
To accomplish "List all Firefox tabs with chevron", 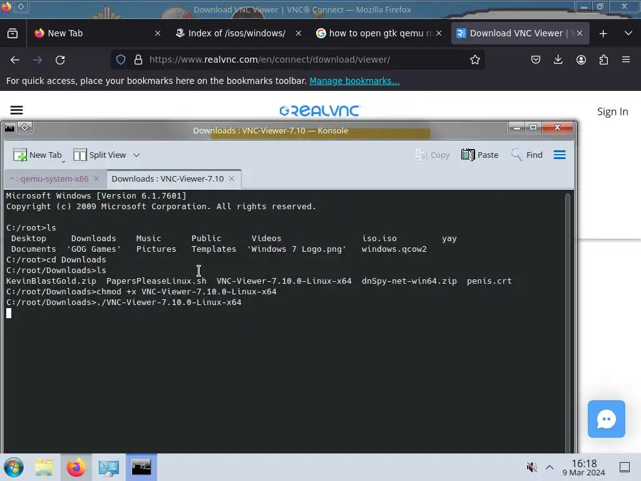I will click(628, 33).
